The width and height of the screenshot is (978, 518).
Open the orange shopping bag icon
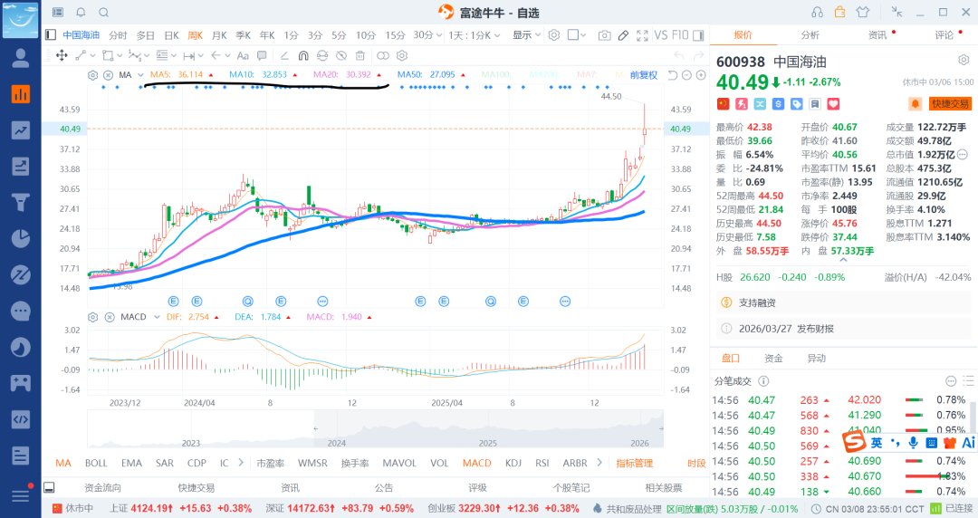point(840,12)
